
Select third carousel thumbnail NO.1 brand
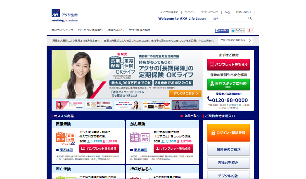click(x=128, y=105)
